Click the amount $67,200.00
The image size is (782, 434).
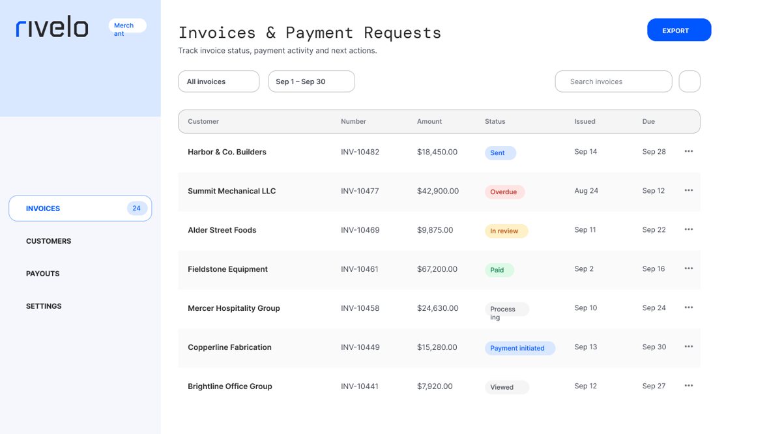point(437,269)
